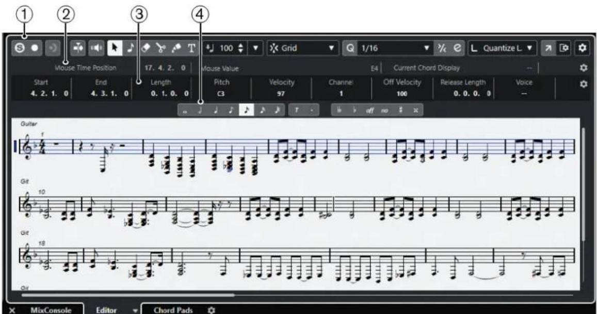Open insert velocity preset dropdown
Viewport: 597px width, 314px height.
pos(255,48)
